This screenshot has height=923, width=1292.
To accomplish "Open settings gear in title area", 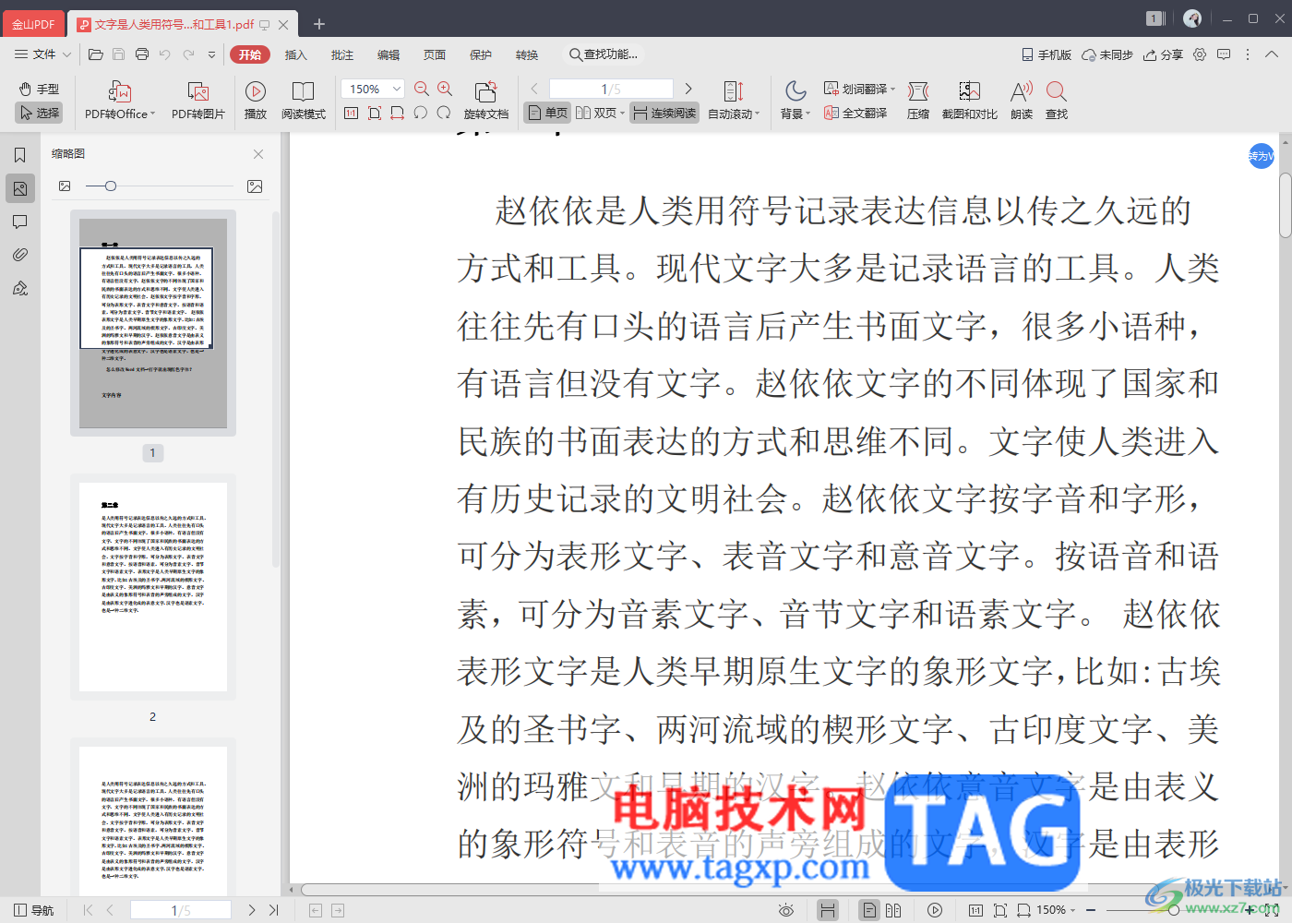I will 1200,54.
